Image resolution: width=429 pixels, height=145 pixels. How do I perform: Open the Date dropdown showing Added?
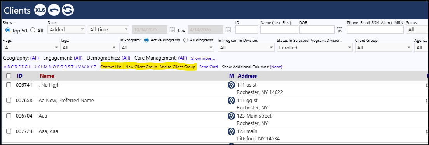(66, 29)
